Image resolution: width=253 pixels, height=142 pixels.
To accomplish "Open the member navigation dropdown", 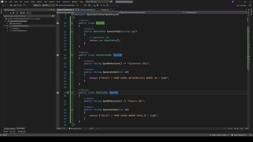I will pos(215,12).
